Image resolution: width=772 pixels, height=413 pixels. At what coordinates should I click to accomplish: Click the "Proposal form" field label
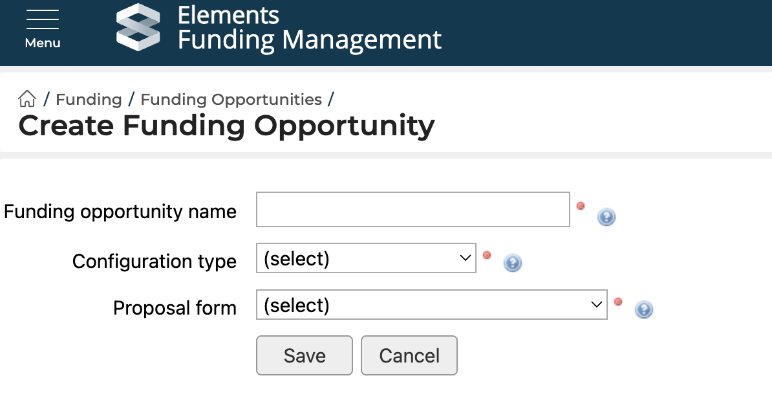coord(175,307)
